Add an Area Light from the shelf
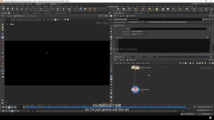This screenshot has width=214, height=120. click(x=129, y=9)
